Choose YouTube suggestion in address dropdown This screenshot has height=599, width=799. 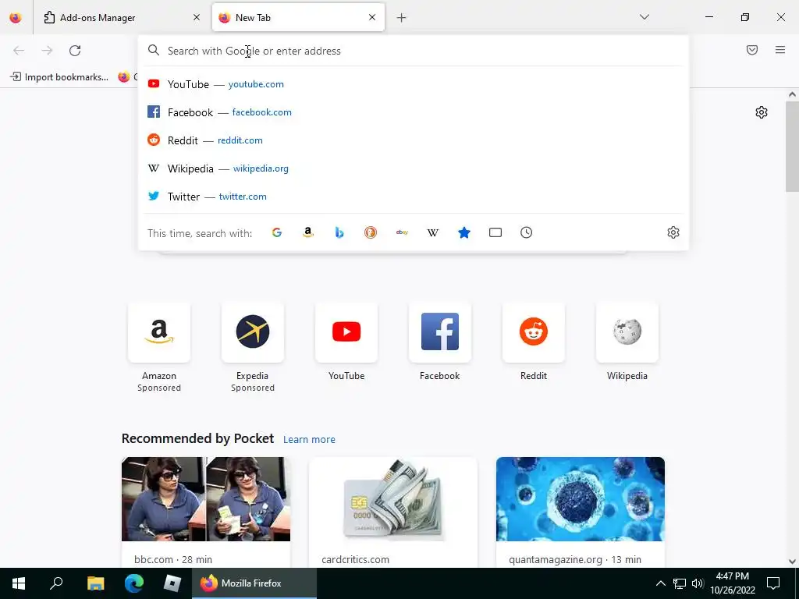click(x=414, y=84)
